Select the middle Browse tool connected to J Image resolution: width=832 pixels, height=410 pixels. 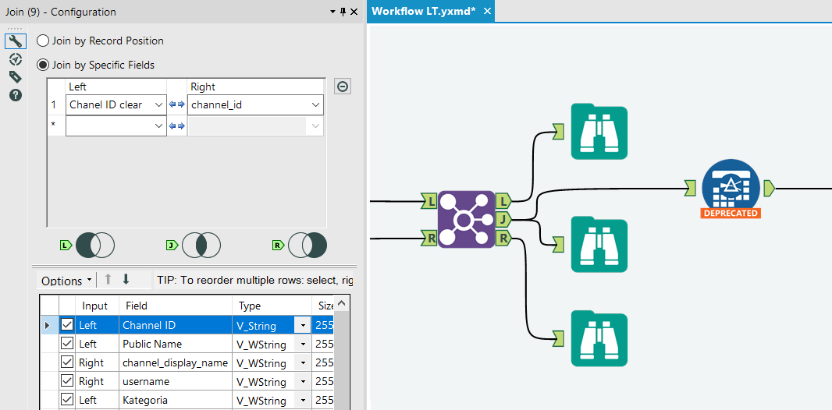click(599, 244)
